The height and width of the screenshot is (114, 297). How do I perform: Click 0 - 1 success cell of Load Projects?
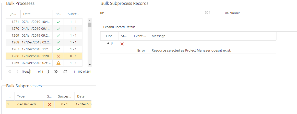64,104
